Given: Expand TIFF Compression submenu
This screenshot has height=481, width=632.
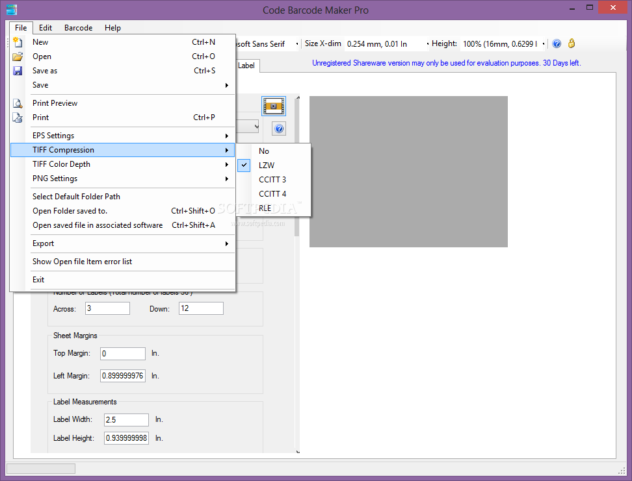Looking at the screenshot, I should pyautogui.click(x=122, y=150).
